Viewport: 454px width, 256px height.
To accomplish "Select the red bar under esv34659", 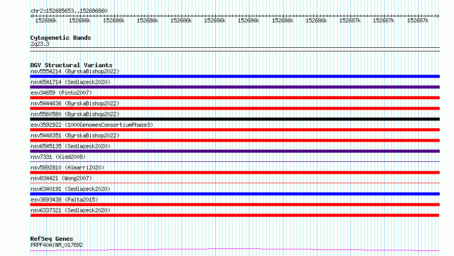I will coord(235,98).
